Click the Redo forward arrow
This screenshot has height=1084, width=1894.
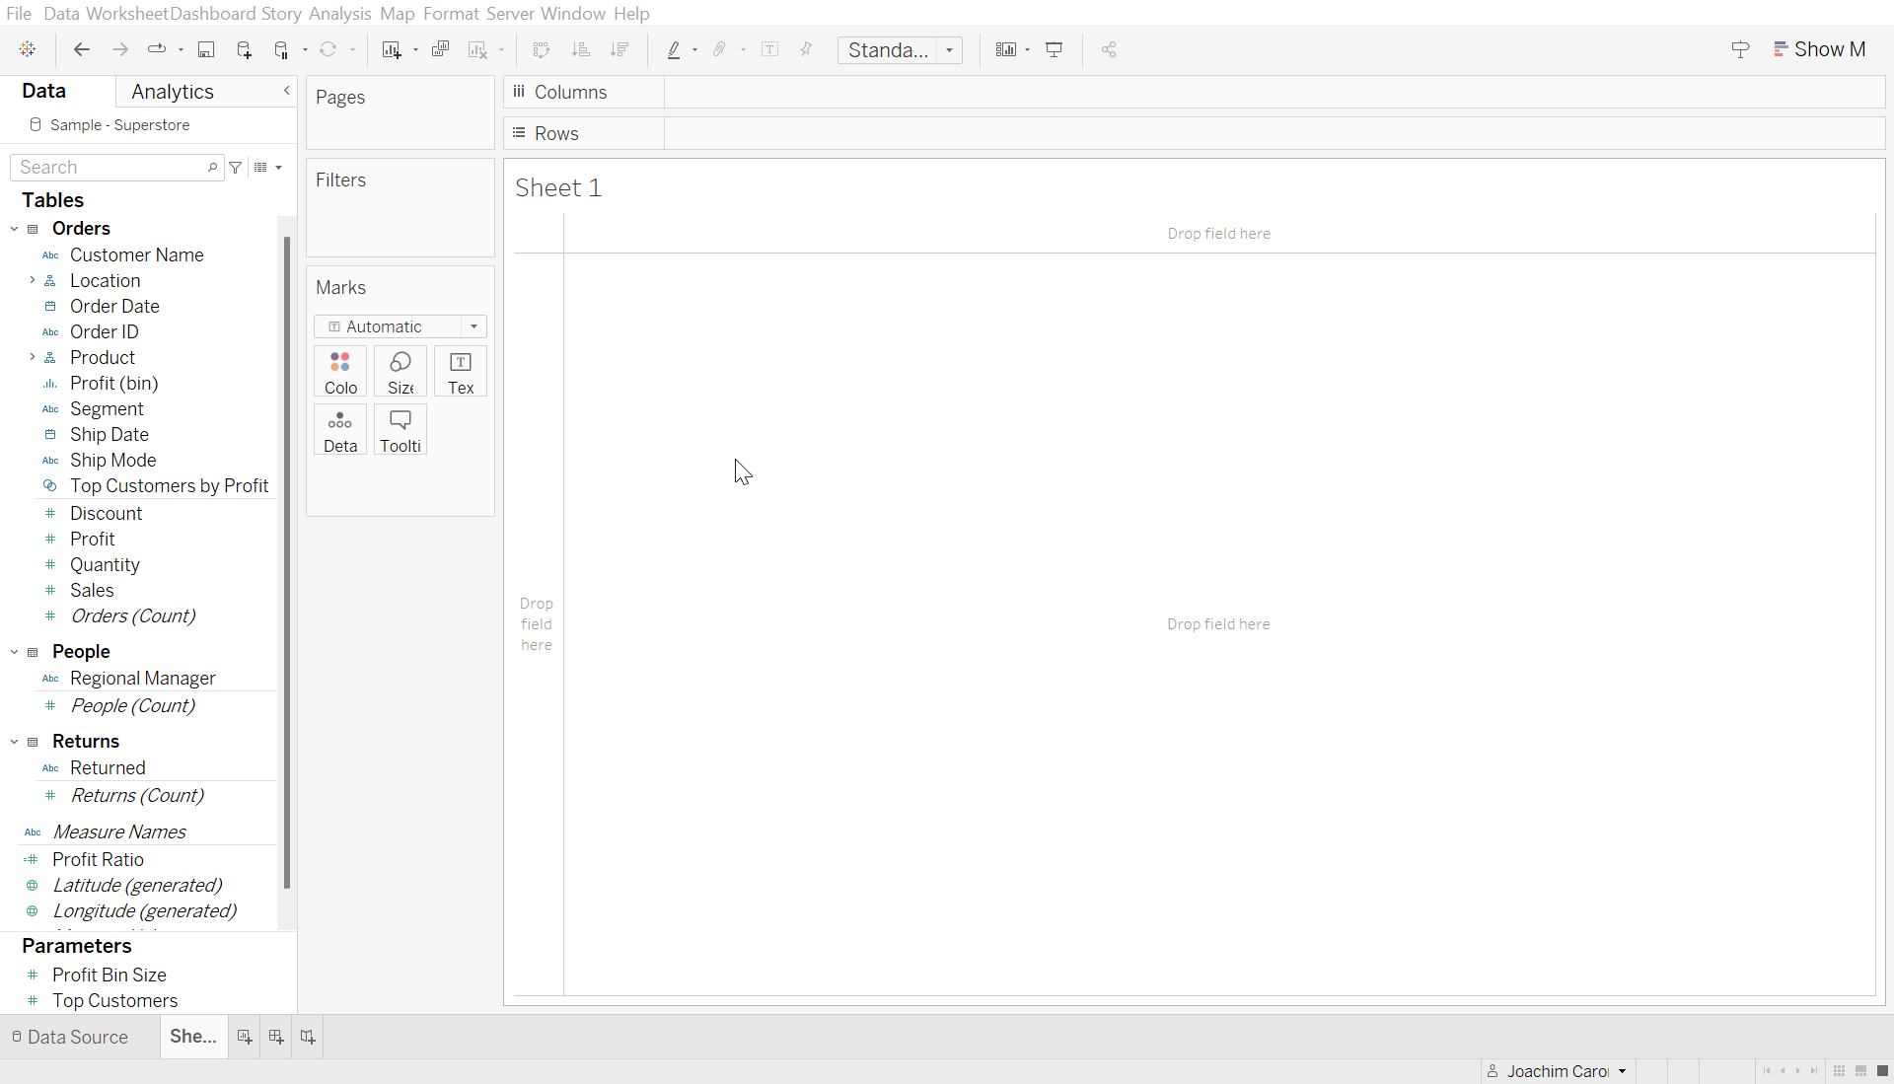point(119,49)
